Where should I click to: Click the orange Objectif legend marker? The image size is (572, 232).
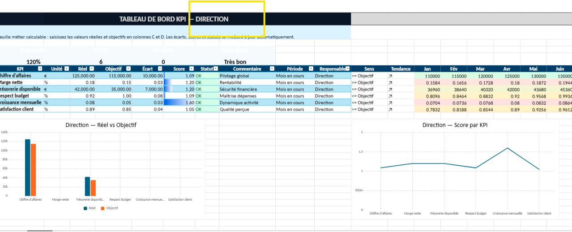coord(102,208)
